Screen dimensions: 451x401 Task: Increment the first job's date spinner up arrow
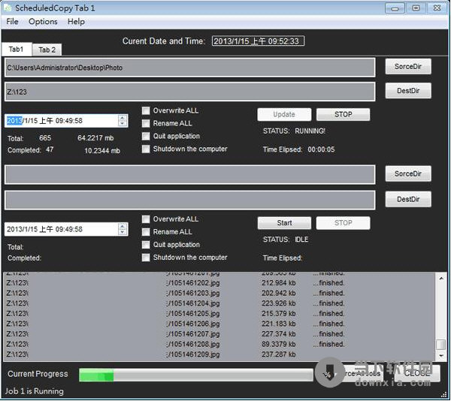coord(123,117)
